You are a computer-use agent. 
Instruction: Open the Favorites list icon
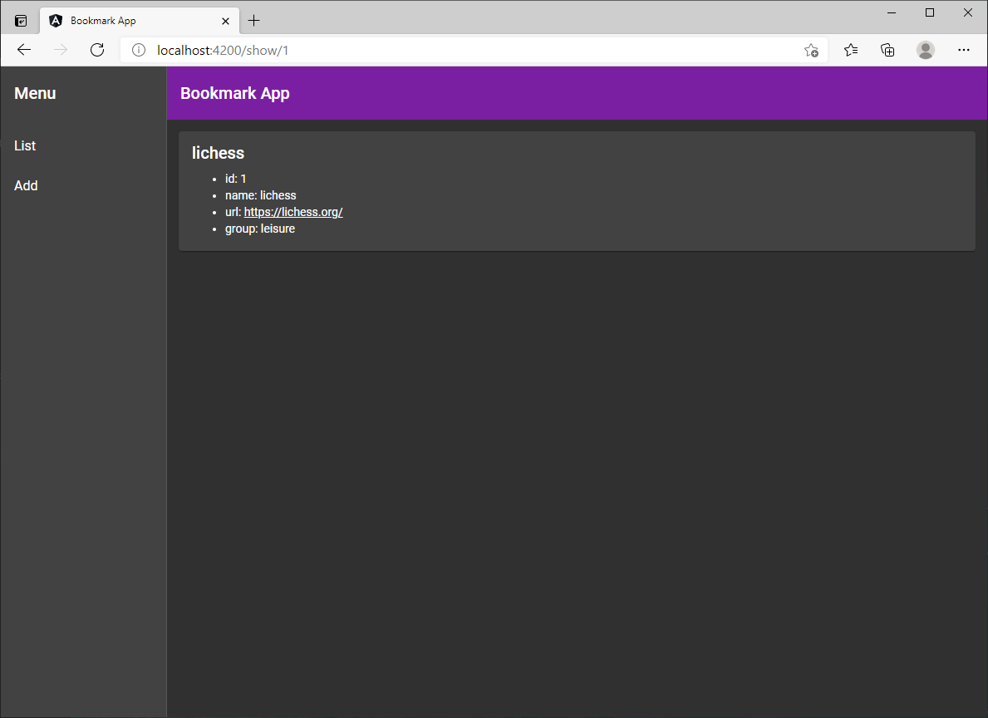coord(851,50)
